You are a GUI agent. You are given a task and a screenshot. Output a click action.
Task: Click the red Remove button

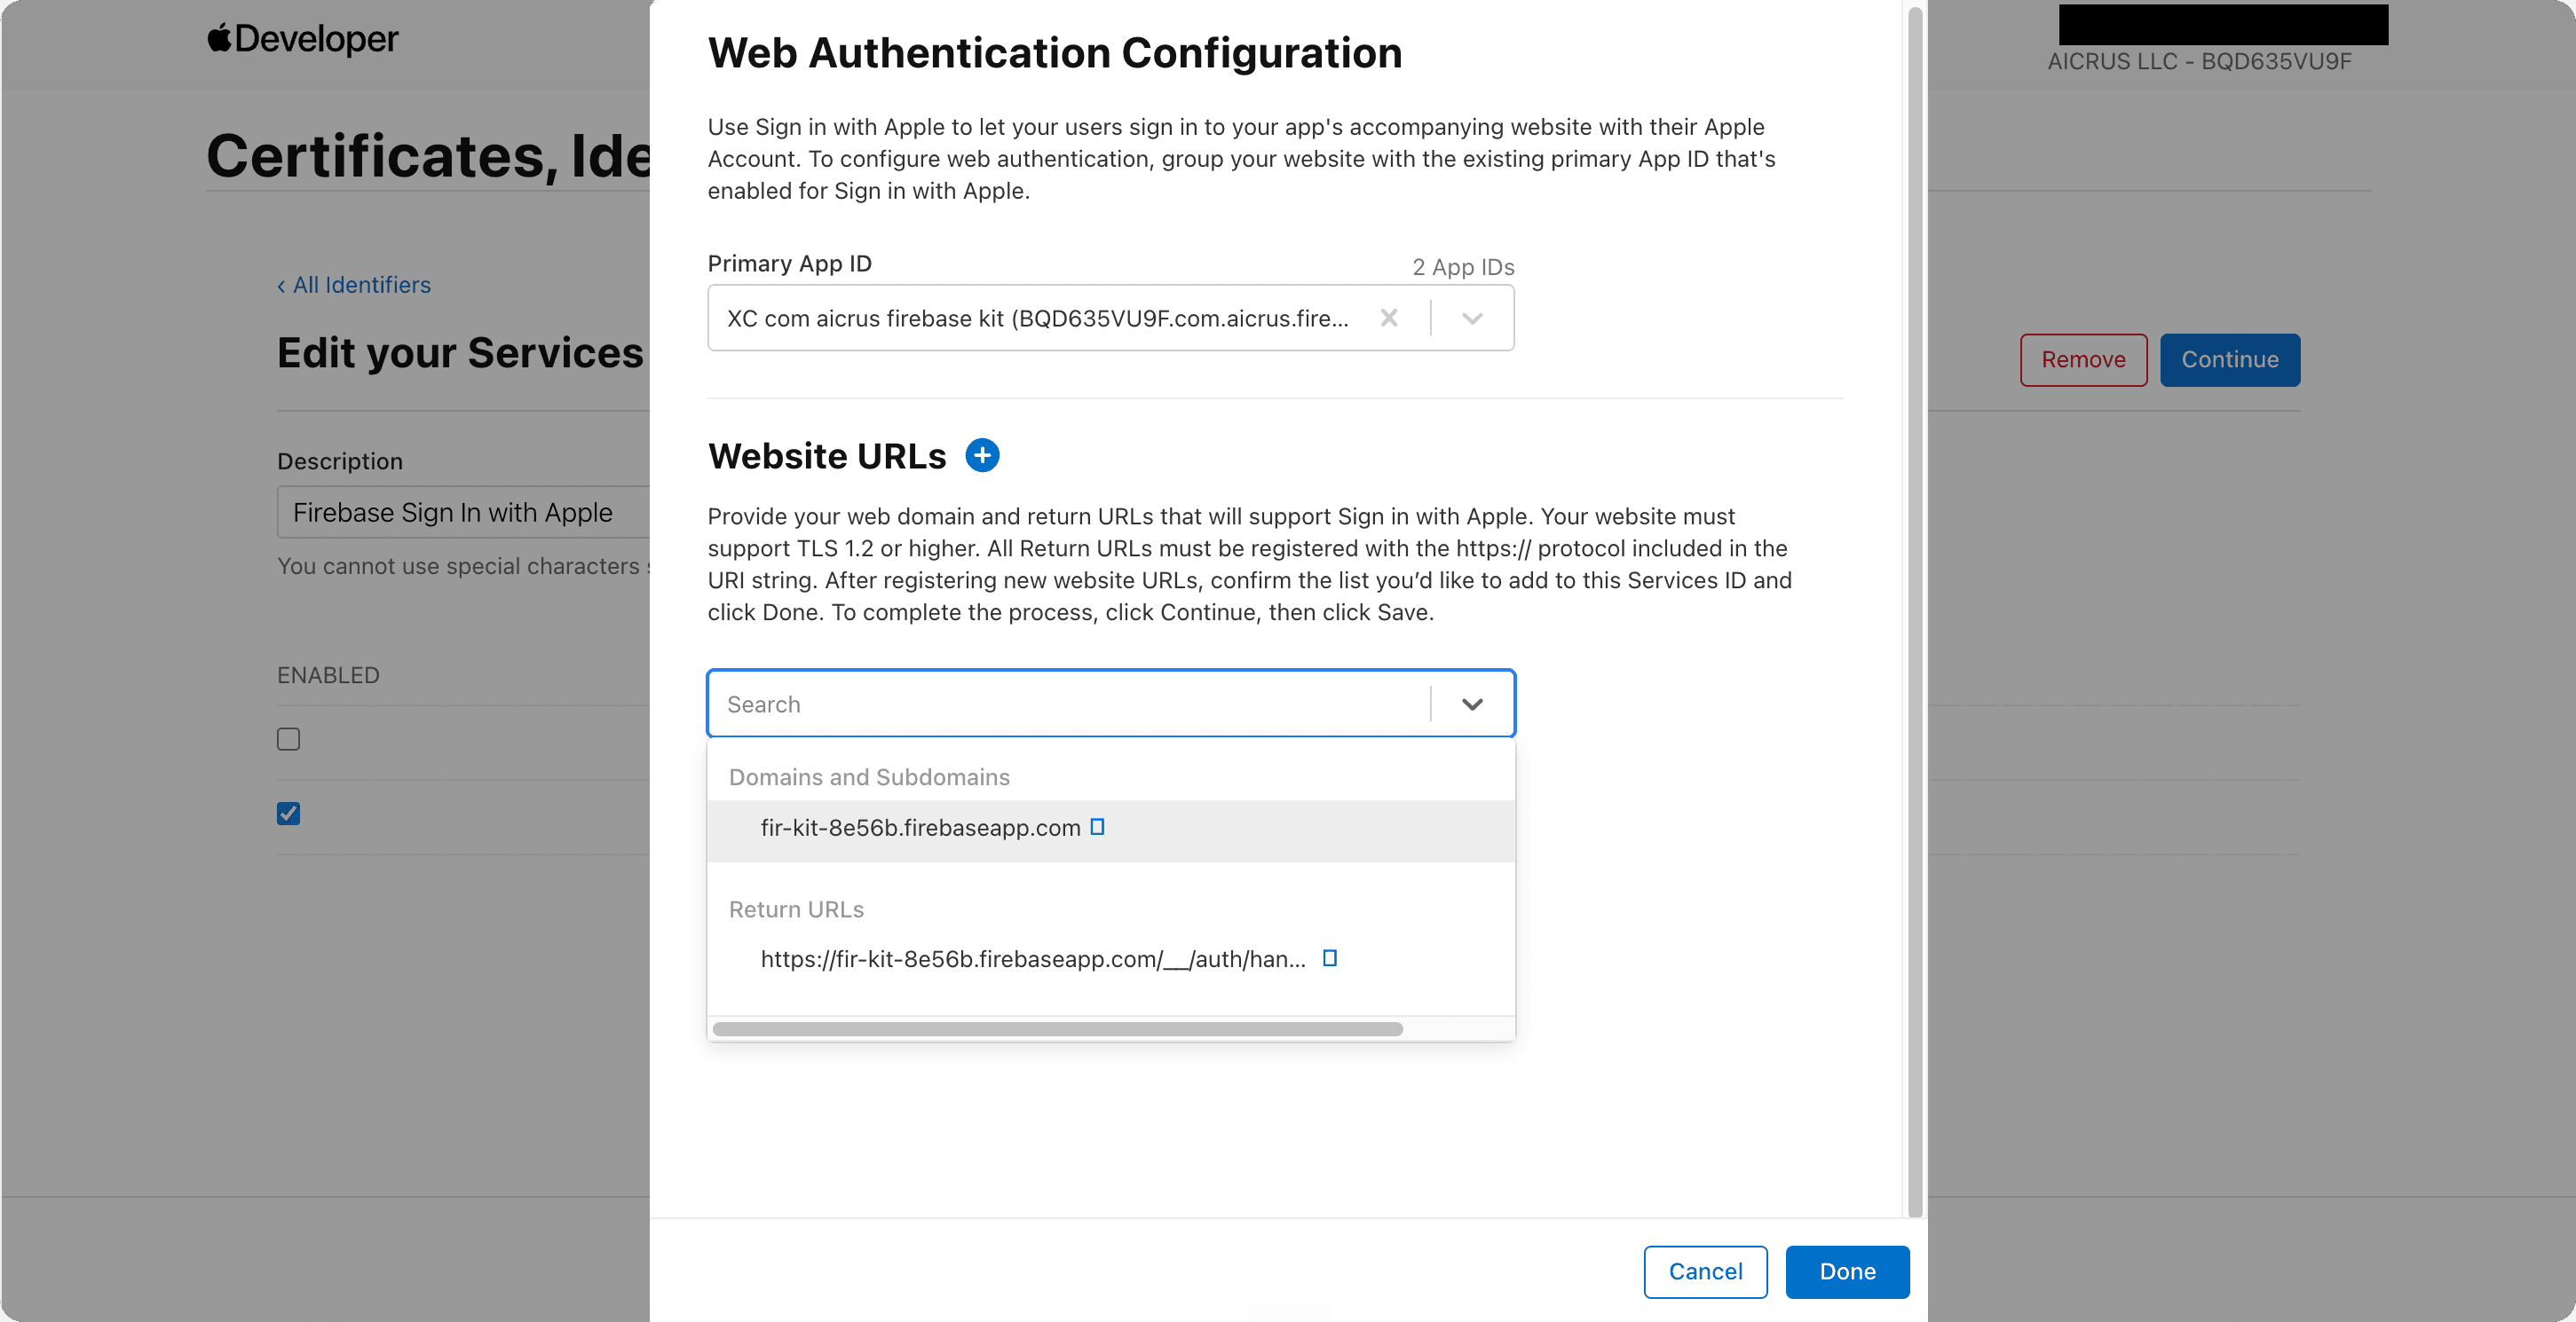(2083, 359)
